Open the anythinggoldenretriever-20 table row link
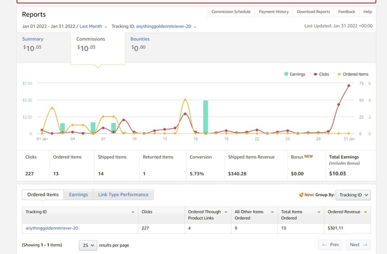 click(x=52, y=228)
